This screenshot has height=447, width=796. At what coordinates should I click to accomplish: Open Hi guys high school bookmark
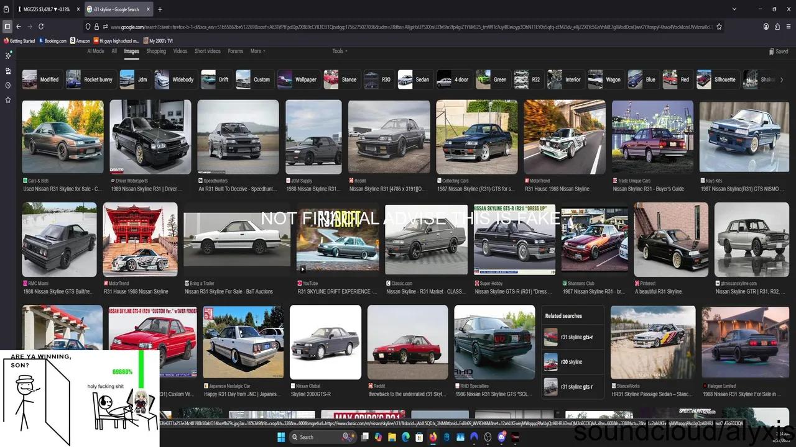pos(116,41)
